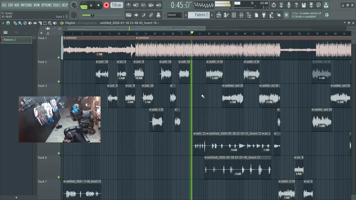
Task: Open the TOOLS menu
Action: [56, 5]
